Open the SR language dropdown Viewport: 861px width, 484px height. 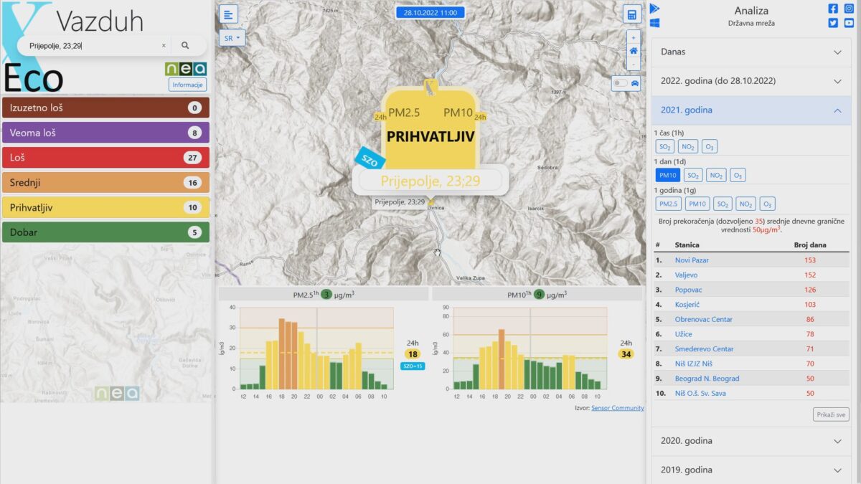click(x=232, y=37)
